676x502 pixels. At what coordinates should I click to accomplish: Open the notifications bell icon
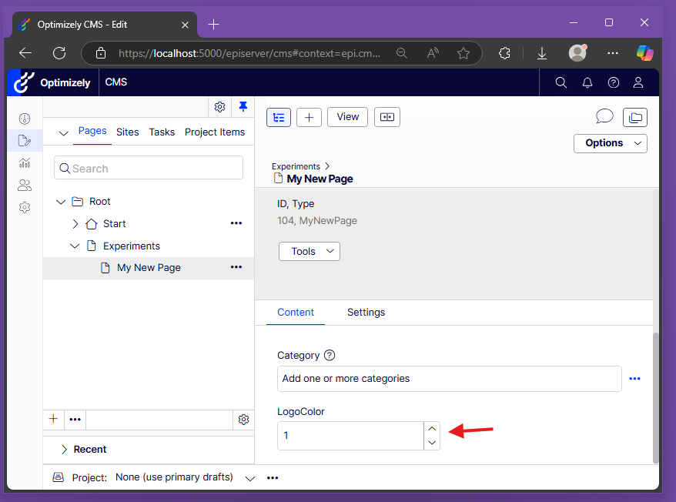tap(587, 82)
